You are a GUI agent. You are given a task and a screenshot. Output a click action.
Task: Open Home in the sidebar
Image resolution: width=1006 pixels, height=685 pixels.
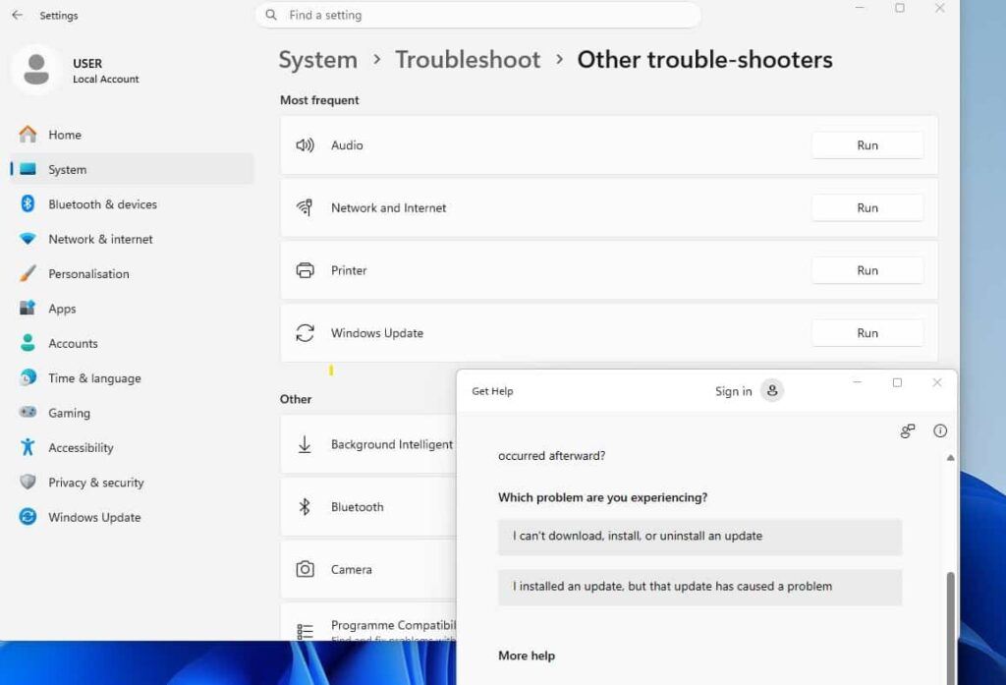coord(133,135)
